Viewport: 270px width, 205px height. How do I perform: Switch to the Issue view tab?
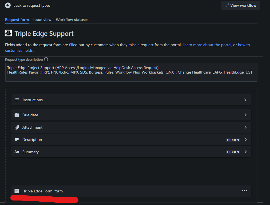pyautogui.click(x=42, y=20)
